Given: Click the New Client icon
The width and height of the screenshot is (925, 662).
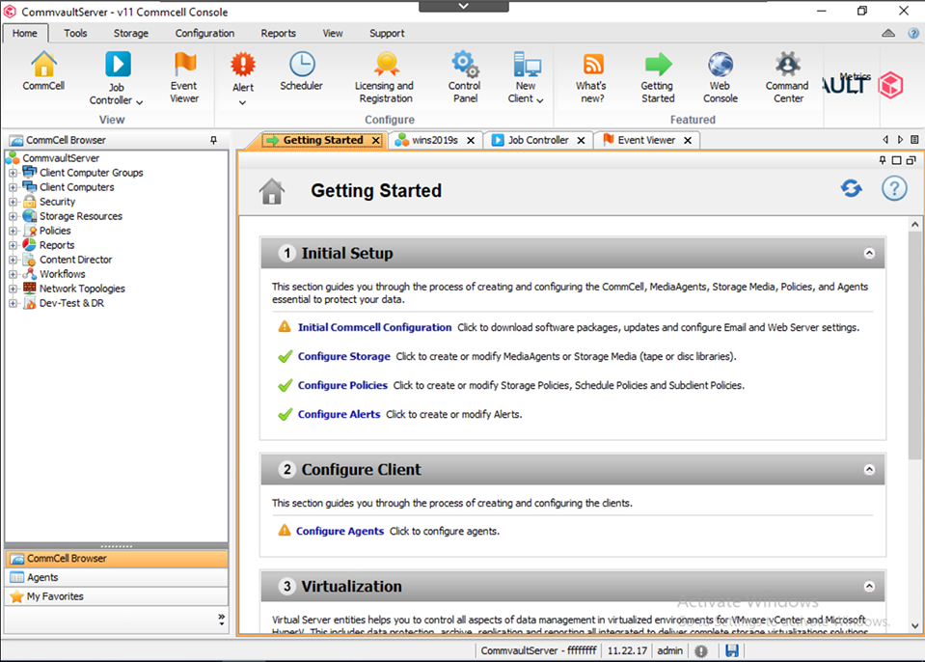Looking at the screenshot, I should pyautogui.click(x=525, y=76).
